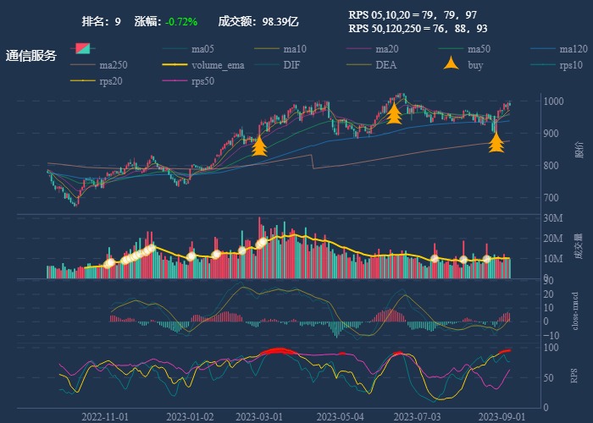The width and height of the screenshot is (593, 423).
Task: Click the rps20 yellow legend swatch
Action: [83, 82]
